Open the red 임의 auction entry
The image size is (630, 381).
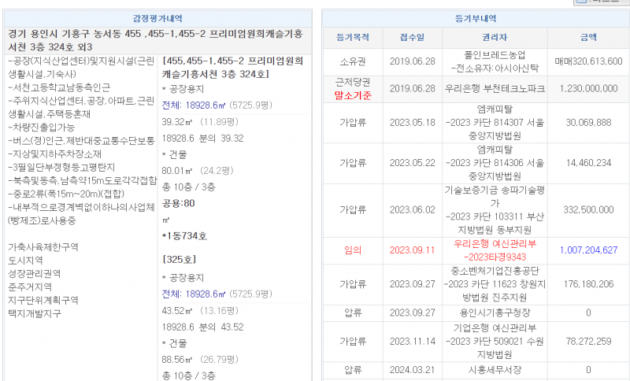pos(352,250)
